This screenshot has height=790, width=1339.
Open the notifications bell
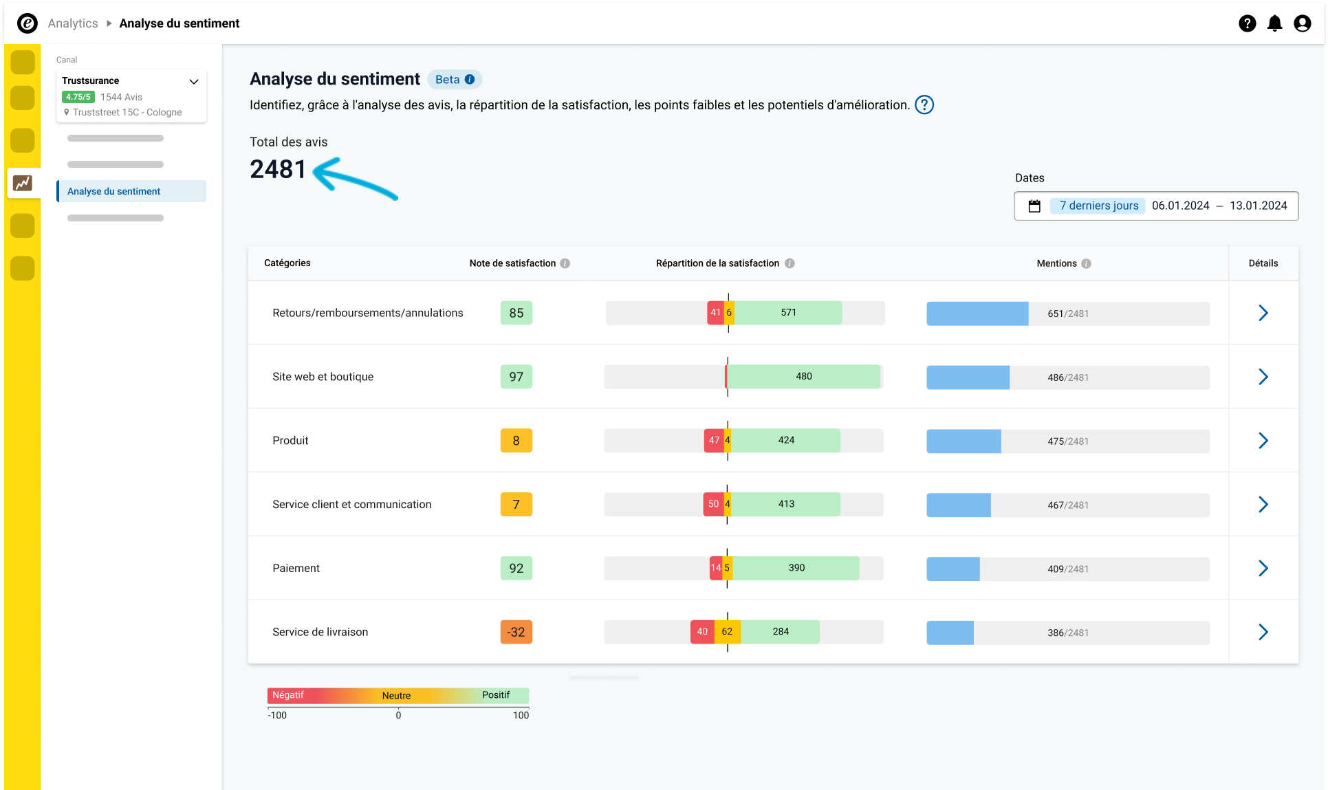point(1275,23)
